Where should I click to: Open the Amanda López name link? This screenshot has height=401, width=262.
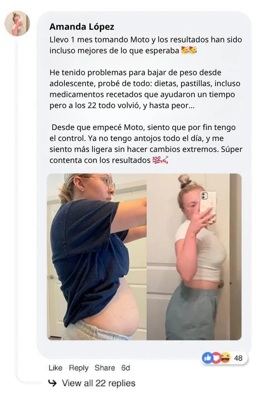point(82,27)
